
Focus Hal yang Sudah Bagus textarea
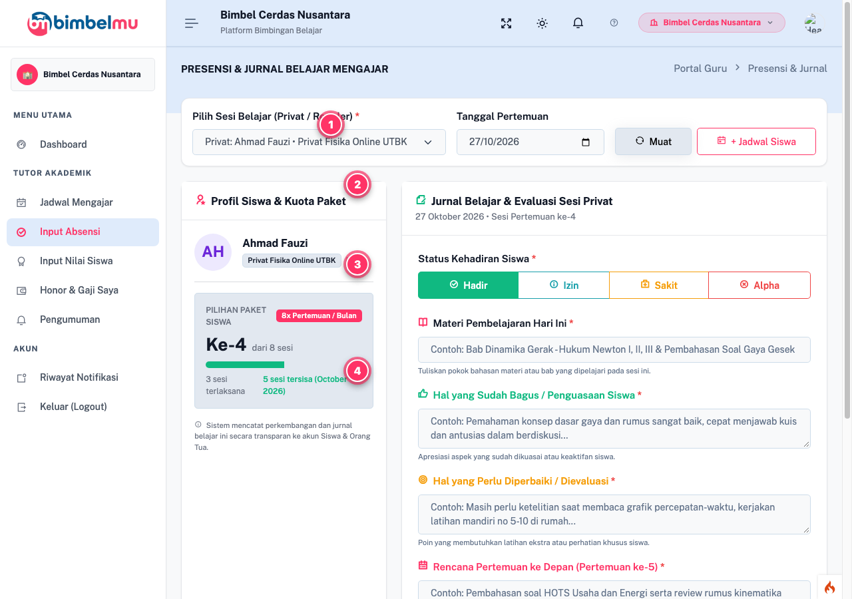tap(614, 429)
